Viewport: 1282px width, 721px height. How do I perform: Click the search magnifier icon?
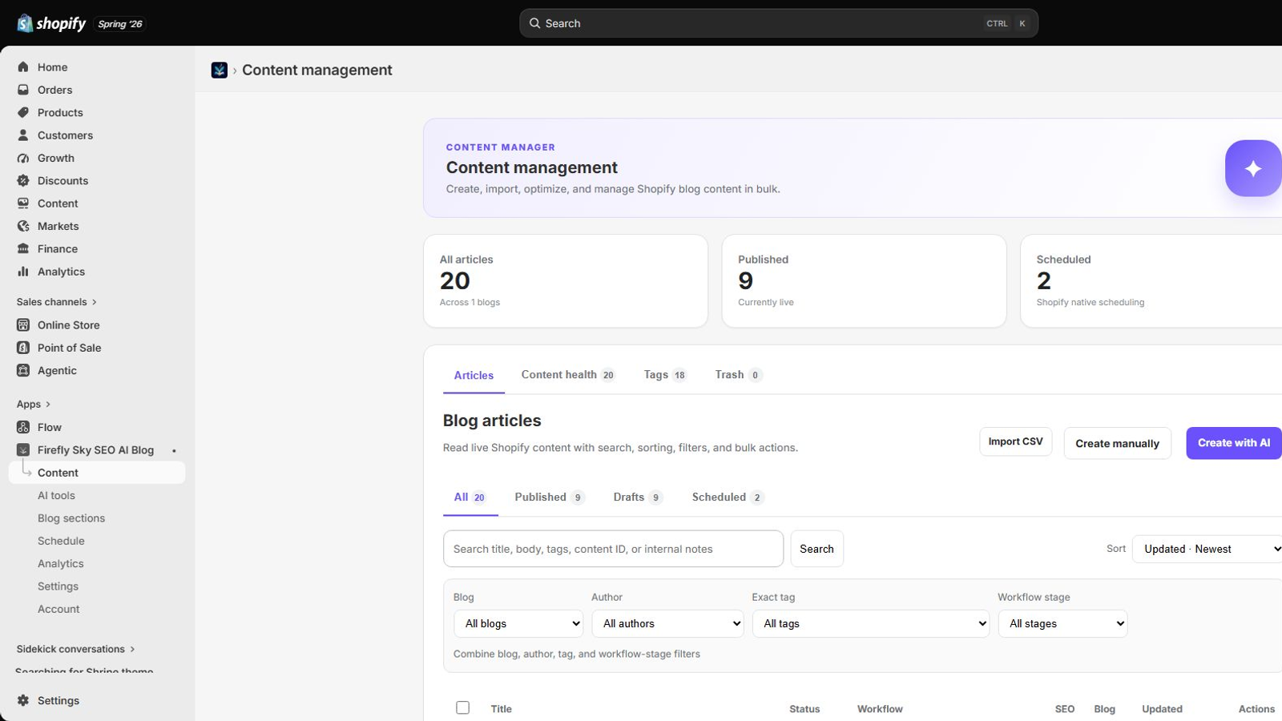click(534, 23)
